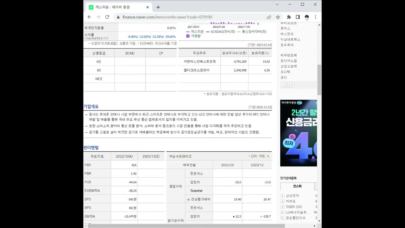Click the browser forward arrow
This screenshot has height=228, width=405.
(x=98, y=17)
